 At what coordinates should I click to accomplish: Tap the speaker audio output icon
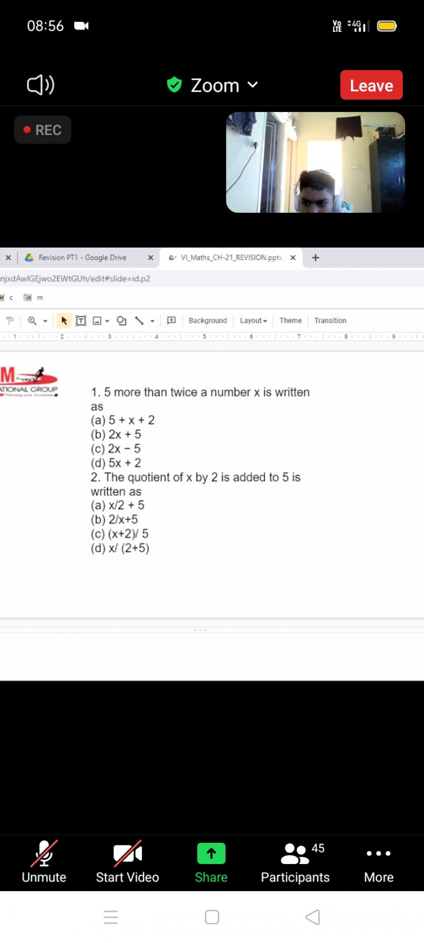tap(40, 85)
